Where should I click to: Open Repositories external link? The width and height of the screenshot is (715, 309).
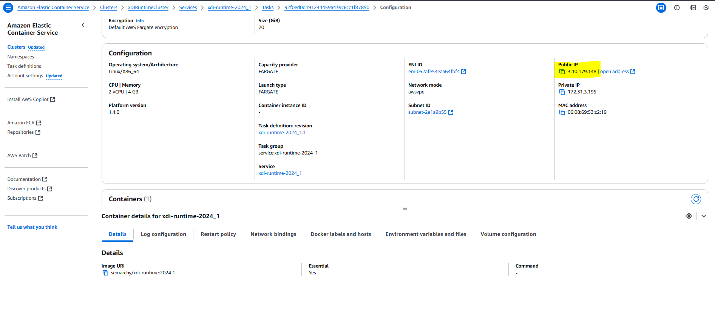coord(24,132)
